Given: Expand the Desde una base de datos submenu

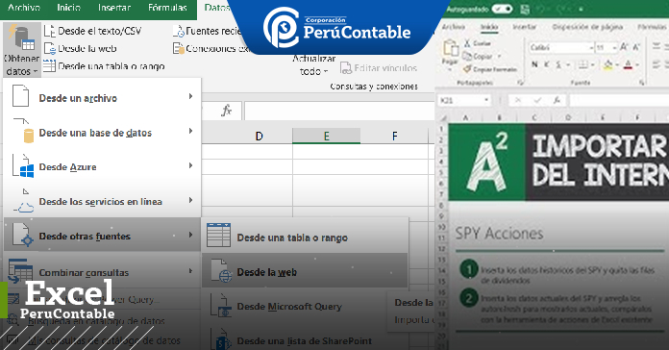Looking at the screenshot, I should click(103, 133).
